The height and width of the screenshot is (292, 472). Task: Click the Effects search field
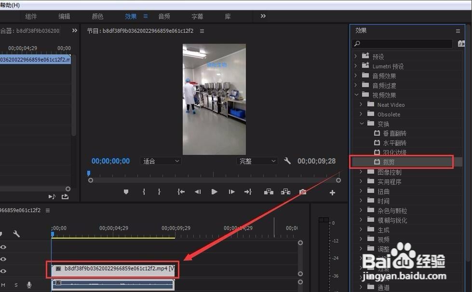pos(402,44)
